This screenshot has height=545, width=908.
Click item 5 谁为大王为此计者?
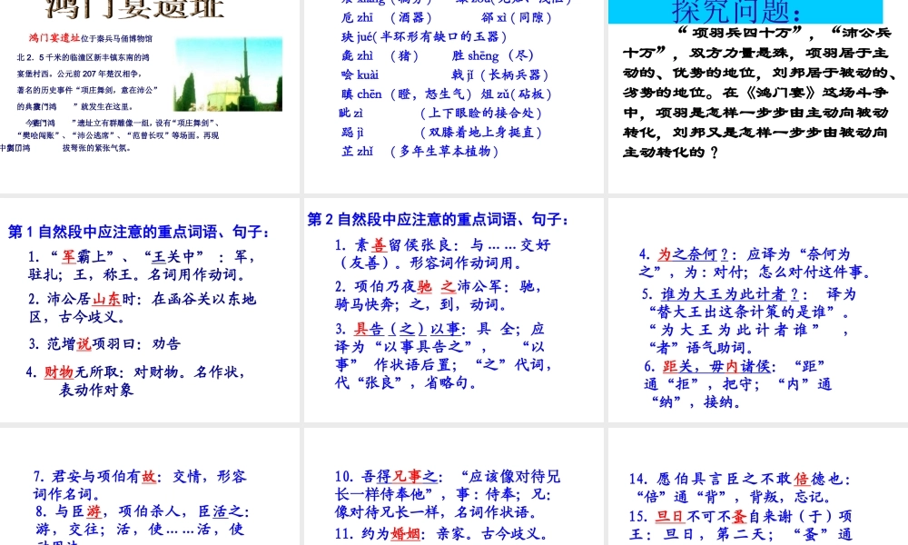749,321
